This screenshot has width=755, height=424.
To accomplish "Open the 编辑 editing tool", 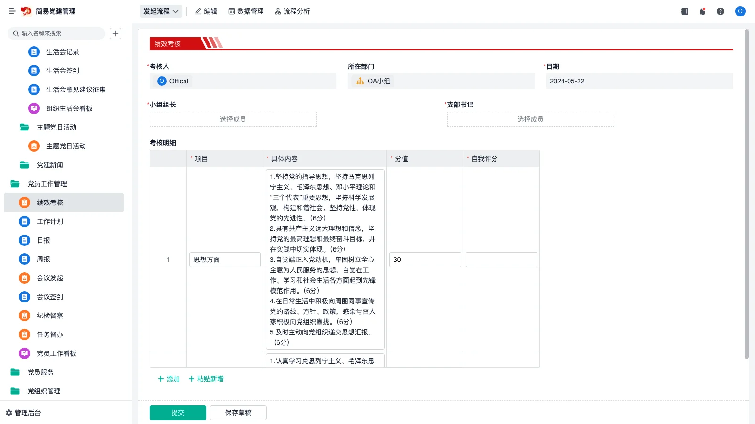I will (x=206, y=11).
